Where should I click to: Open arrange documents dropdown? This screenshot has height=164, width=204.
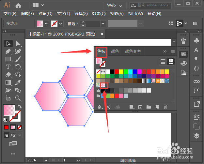[39, 5]
